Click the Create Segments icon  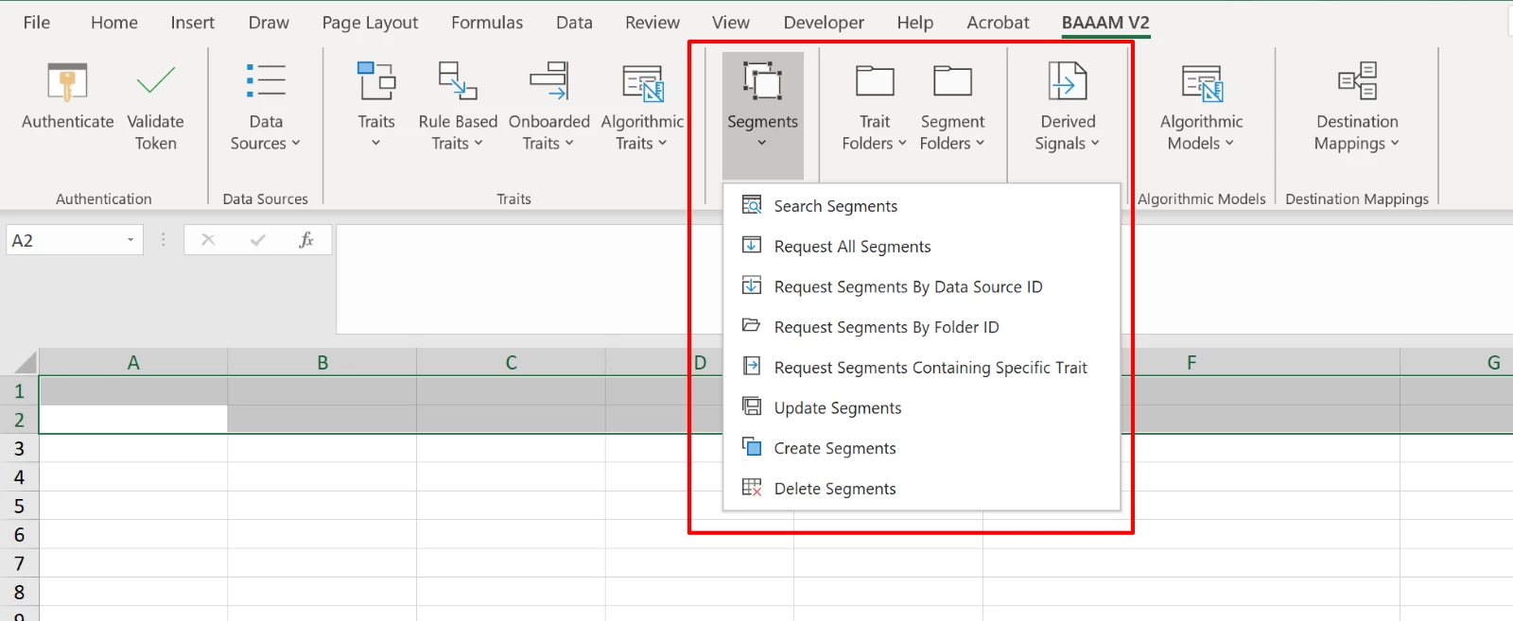tap(752, 446)
